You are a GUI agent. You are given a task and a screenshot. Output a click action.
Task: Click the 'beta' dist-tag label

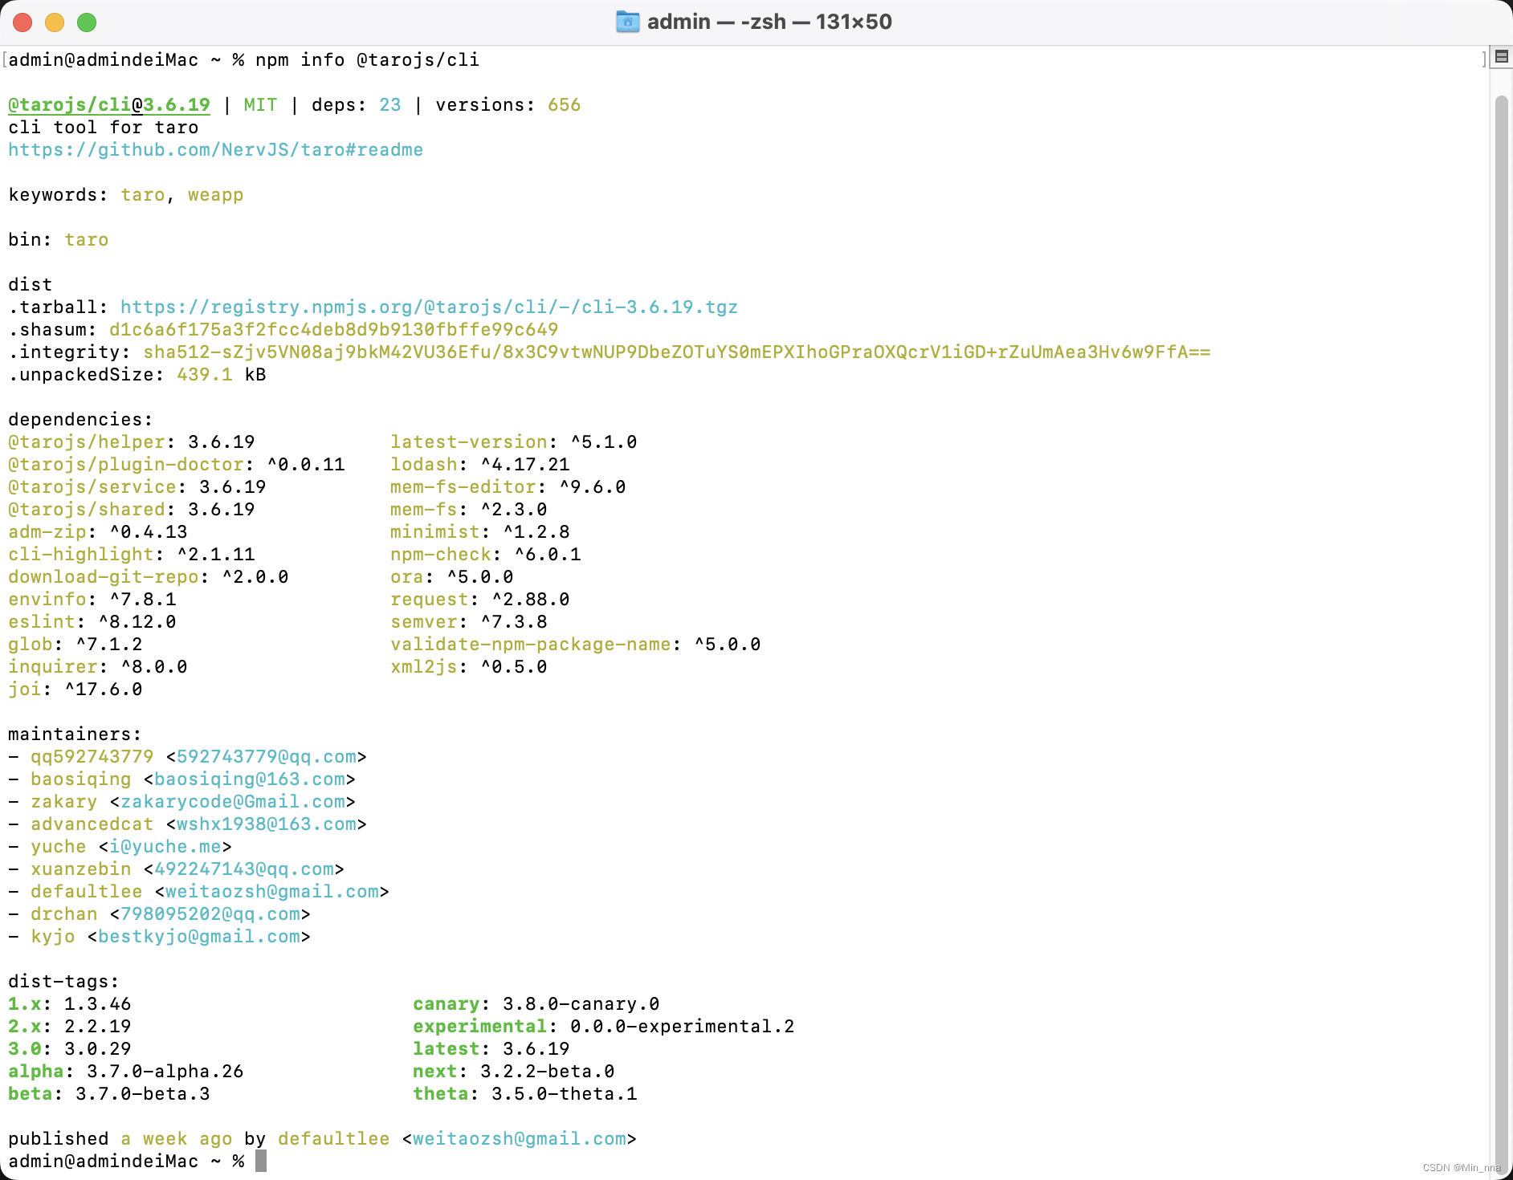coord(31,1094)
